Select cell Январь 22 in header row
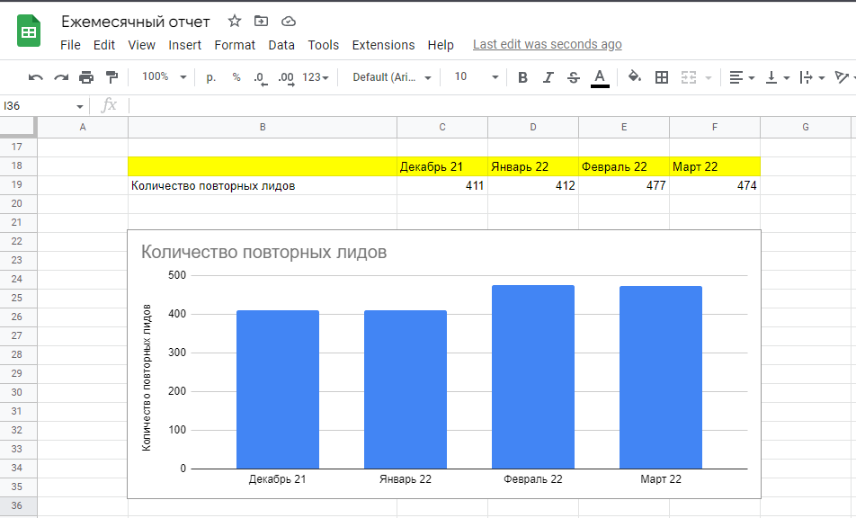The image size is (856, 518). [x=533, y=166]
